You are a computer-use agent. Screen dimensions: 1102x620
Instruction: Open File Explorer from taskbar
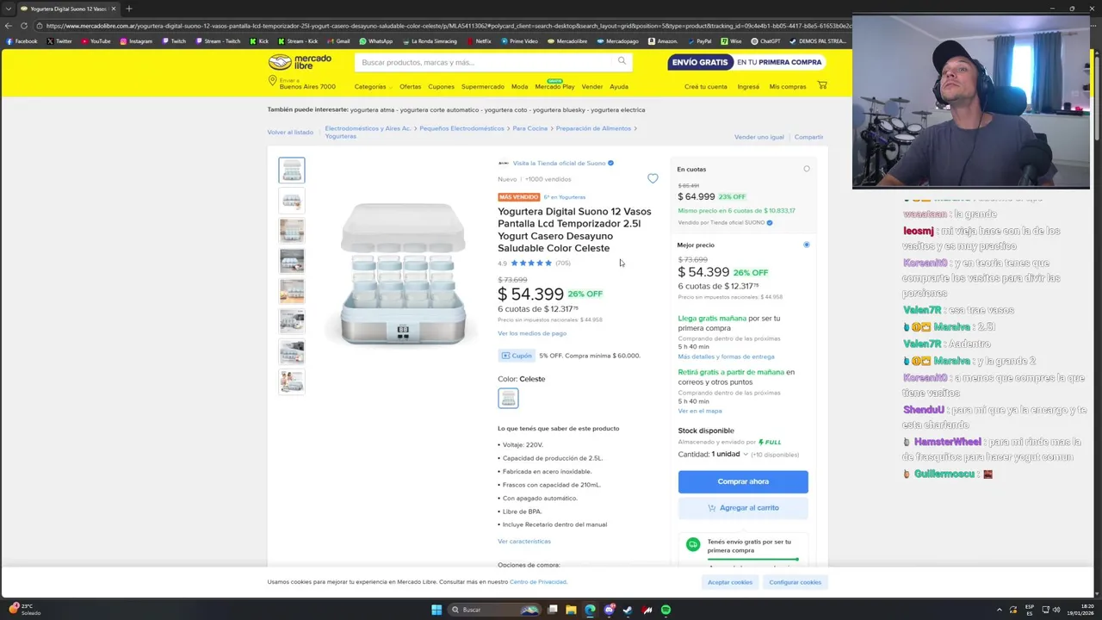[571, 610]
